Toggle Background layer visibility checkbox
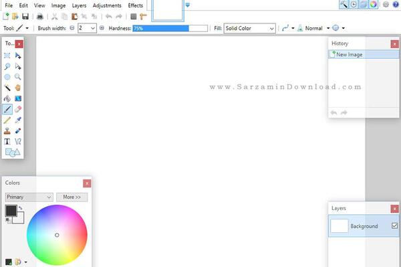The image size is (401, 267). tap(394, 226)
